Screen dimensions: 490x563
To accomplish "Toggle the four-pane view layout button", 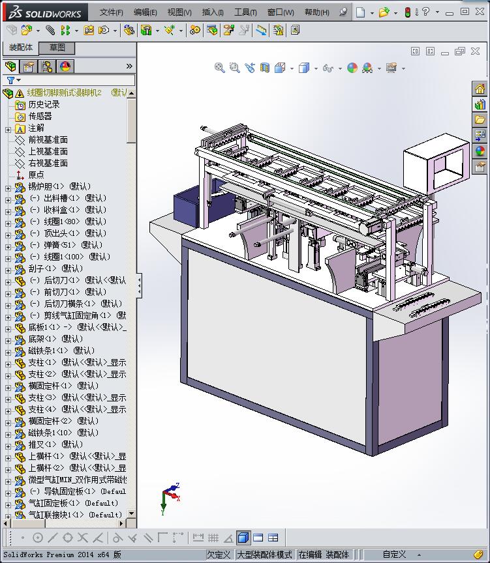I will tap(273, 538).
